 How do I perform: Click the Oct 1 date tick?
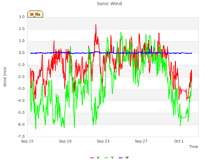point(179,141)
